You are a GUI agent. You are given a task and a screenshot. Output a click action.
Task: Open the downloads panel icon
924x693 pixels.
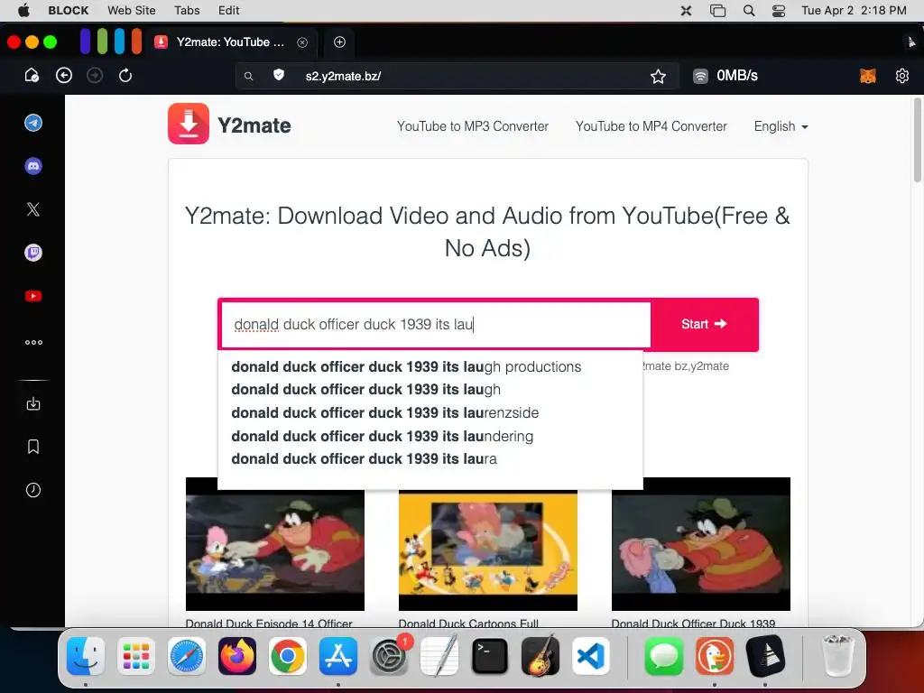click(x=33, y=403)
